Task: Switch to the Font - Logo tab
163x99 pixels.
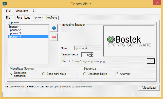Action: pos(23,18)
